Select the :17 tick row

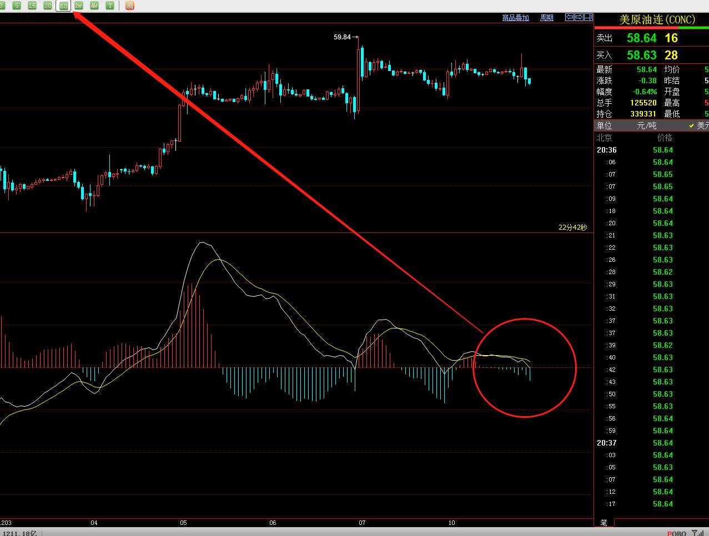651,504
